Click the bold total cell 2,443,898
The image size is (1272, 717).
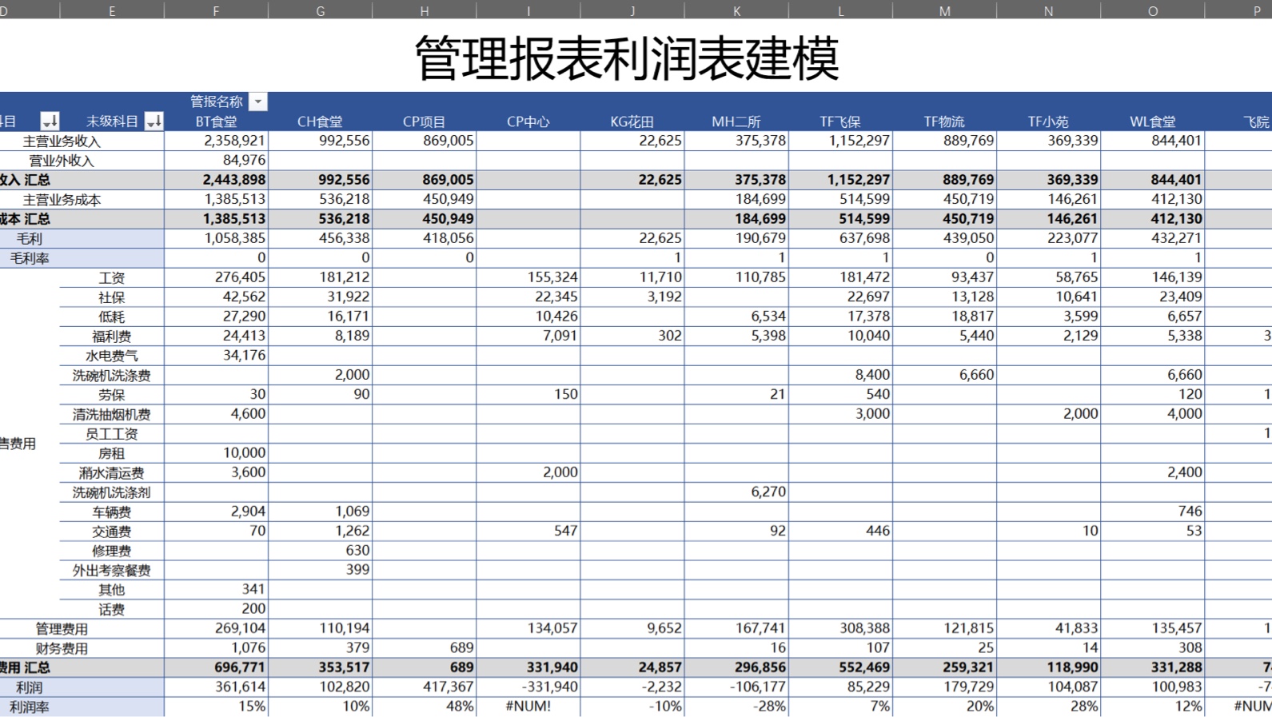[x=216, y=180]
